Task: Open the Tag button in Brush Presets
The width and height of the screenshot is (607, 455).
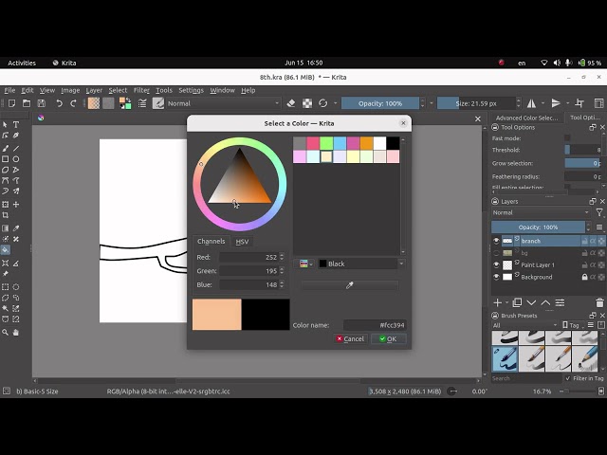Action: (x=571, y=325)
